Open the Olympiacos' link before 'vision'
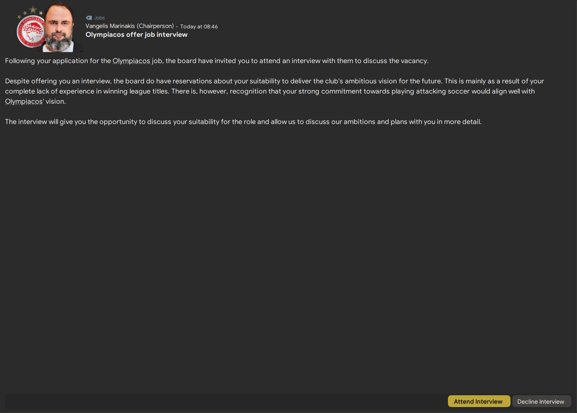Viewport: 577px width, 413px height. 24,102
